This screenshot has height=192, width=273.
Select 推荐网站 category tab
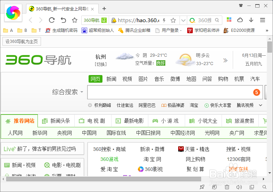[x=19, y=121]
